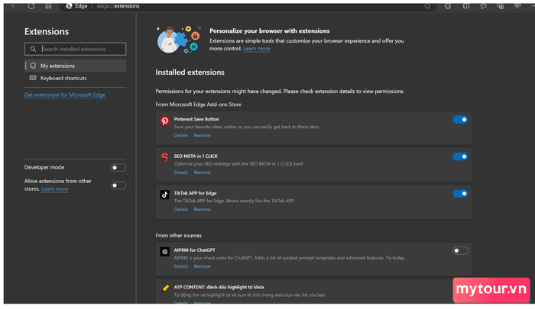Enable the AIPRM for ChatGPT extension
This screenshot has width=535, height=309.
460,251
